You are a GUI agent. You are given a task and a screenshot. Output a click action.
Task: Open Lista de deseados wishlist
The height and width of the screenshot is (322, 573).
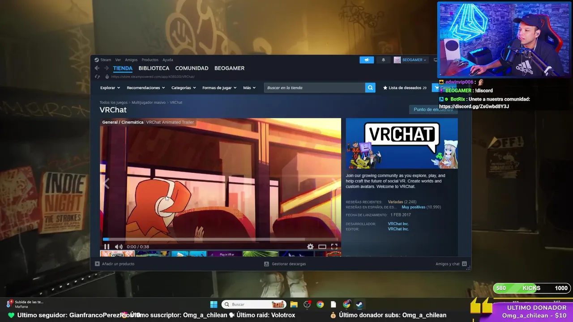click(405, 88)
